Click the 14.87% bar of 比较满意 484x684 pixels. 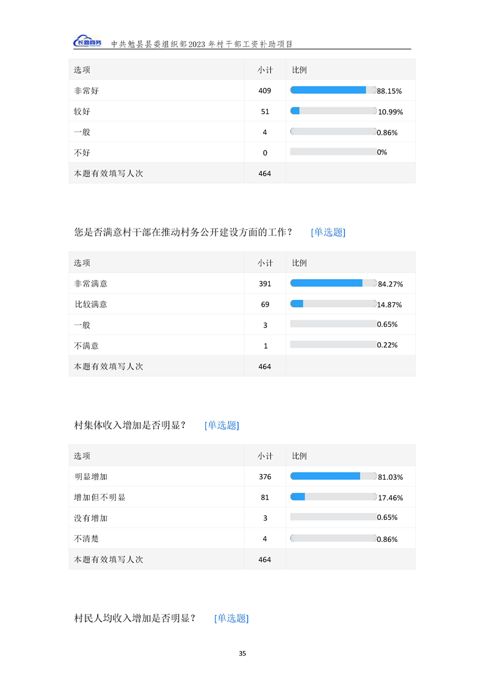[x=333, y=304]
